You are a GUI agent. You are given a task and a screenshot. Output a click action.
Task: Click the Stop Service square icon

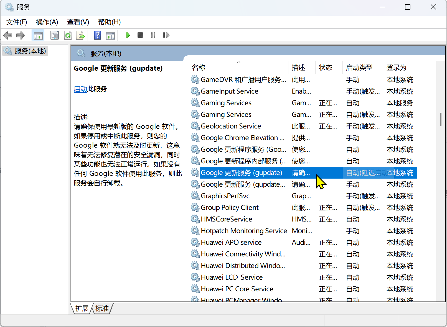(140, 35)
